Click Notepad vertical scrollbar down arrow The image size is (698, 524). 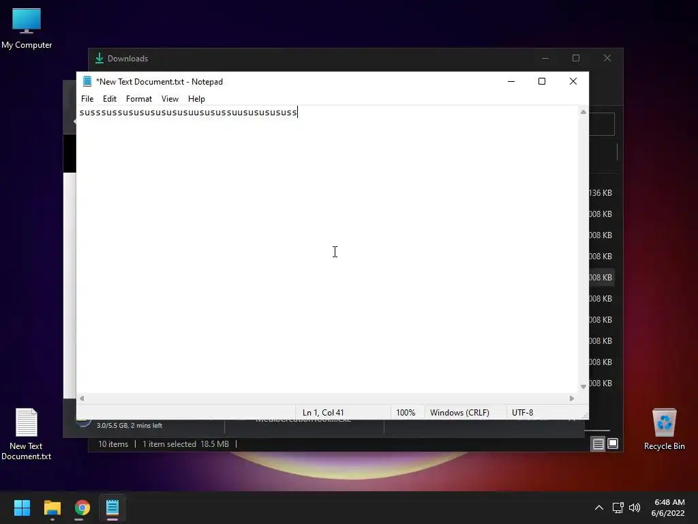click(x=583, y=387)
